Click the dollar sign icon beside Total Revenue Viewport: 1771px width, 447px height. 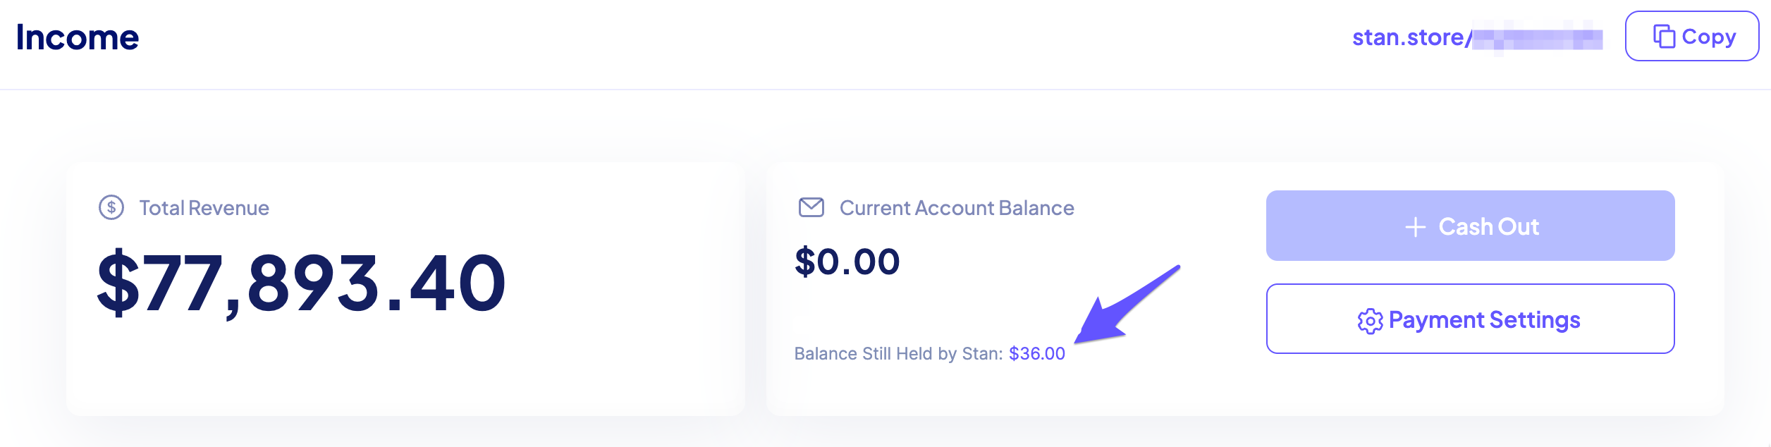(111, 209)
